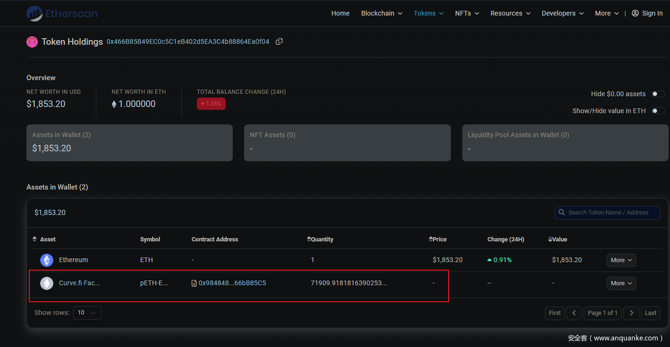The width and height of the screenshot is (670, 347).
Task: Click the 71909.9181816390253... quantity value
Action: click(x=349, y=283)
